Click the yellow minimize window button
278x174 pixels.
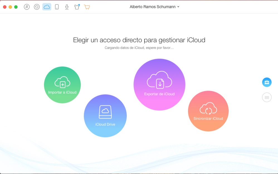click(x=10, y=7)
